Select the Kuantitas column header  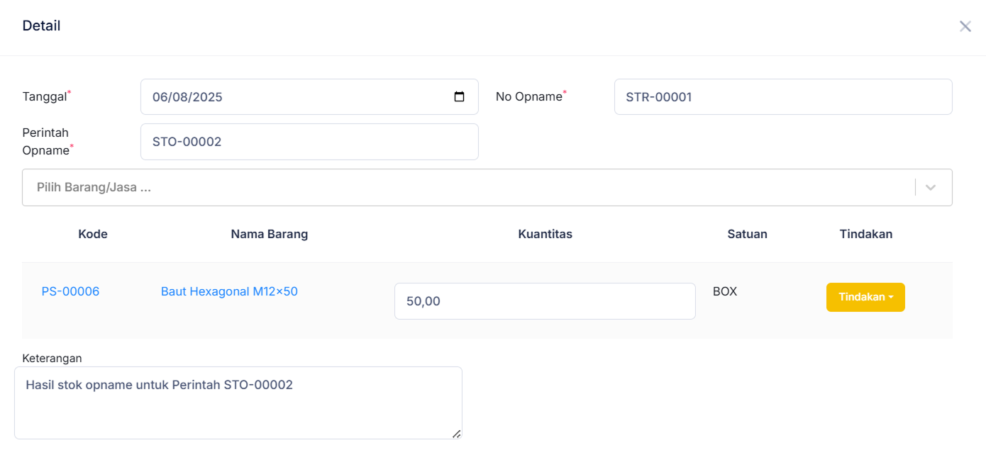tap(545, 234)
